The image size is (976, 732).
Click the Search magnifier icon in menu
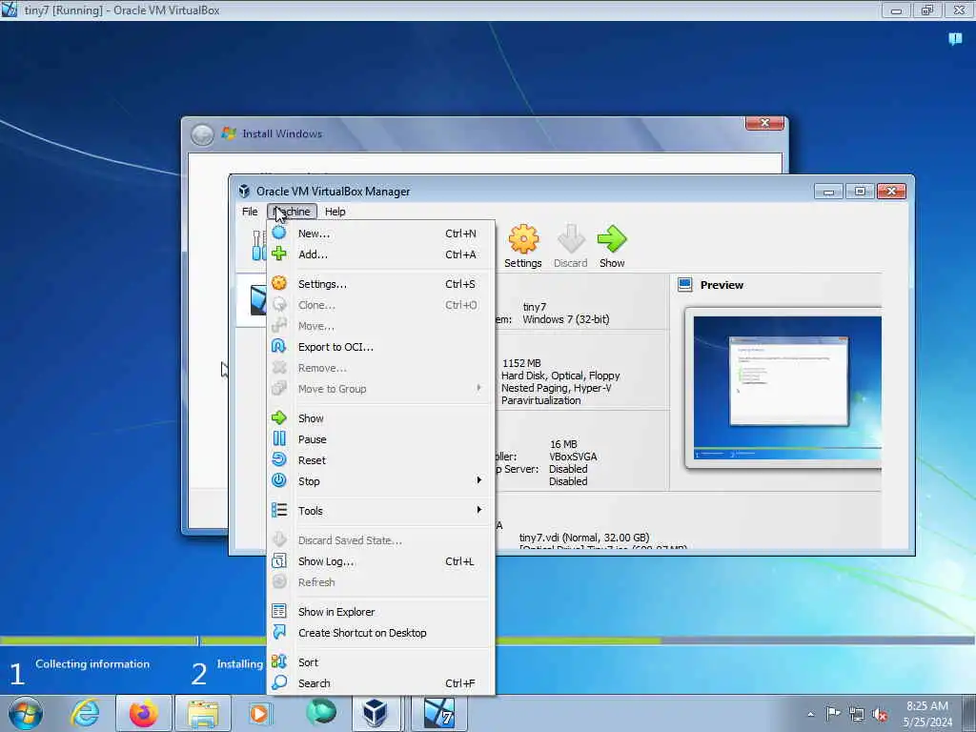point(279,682)
